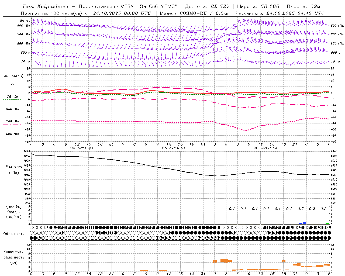Click the '500 м' wind level label on the left
Screen dimensions: 345x276
click(x=26, y=53)
